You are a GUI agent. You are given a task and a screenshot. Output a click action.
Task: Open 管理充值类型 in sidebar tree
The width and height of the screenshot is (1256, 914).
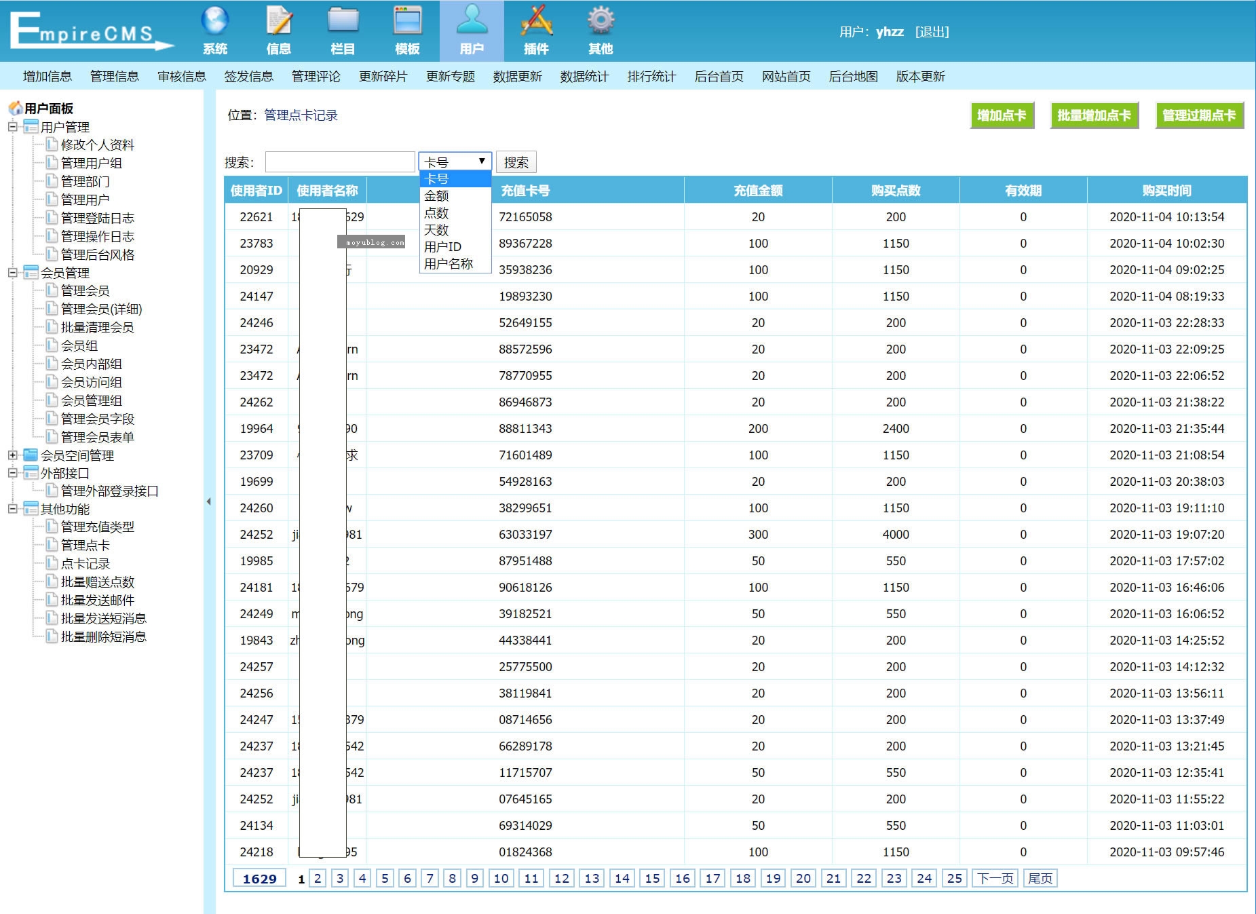pos(98,527)
